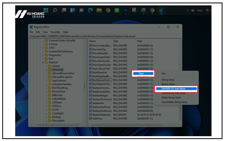Select the AllowedEnumeration key
This screenshot has width=225, height=141.
pos(63,73)
